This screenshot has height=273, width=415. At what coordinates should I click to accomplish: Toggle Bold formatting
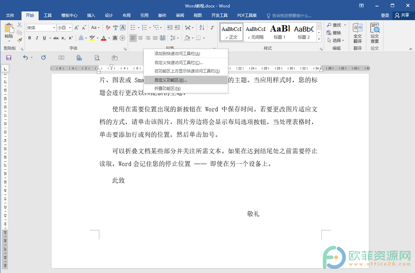tap(30, 38)
